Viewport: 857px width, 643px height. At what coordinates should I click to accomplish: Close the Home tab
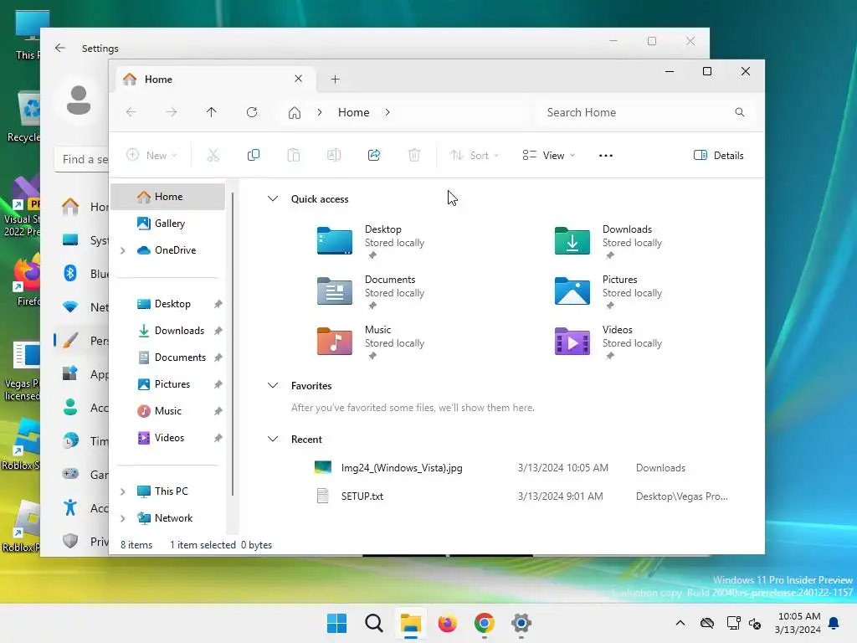click(299, 79)
